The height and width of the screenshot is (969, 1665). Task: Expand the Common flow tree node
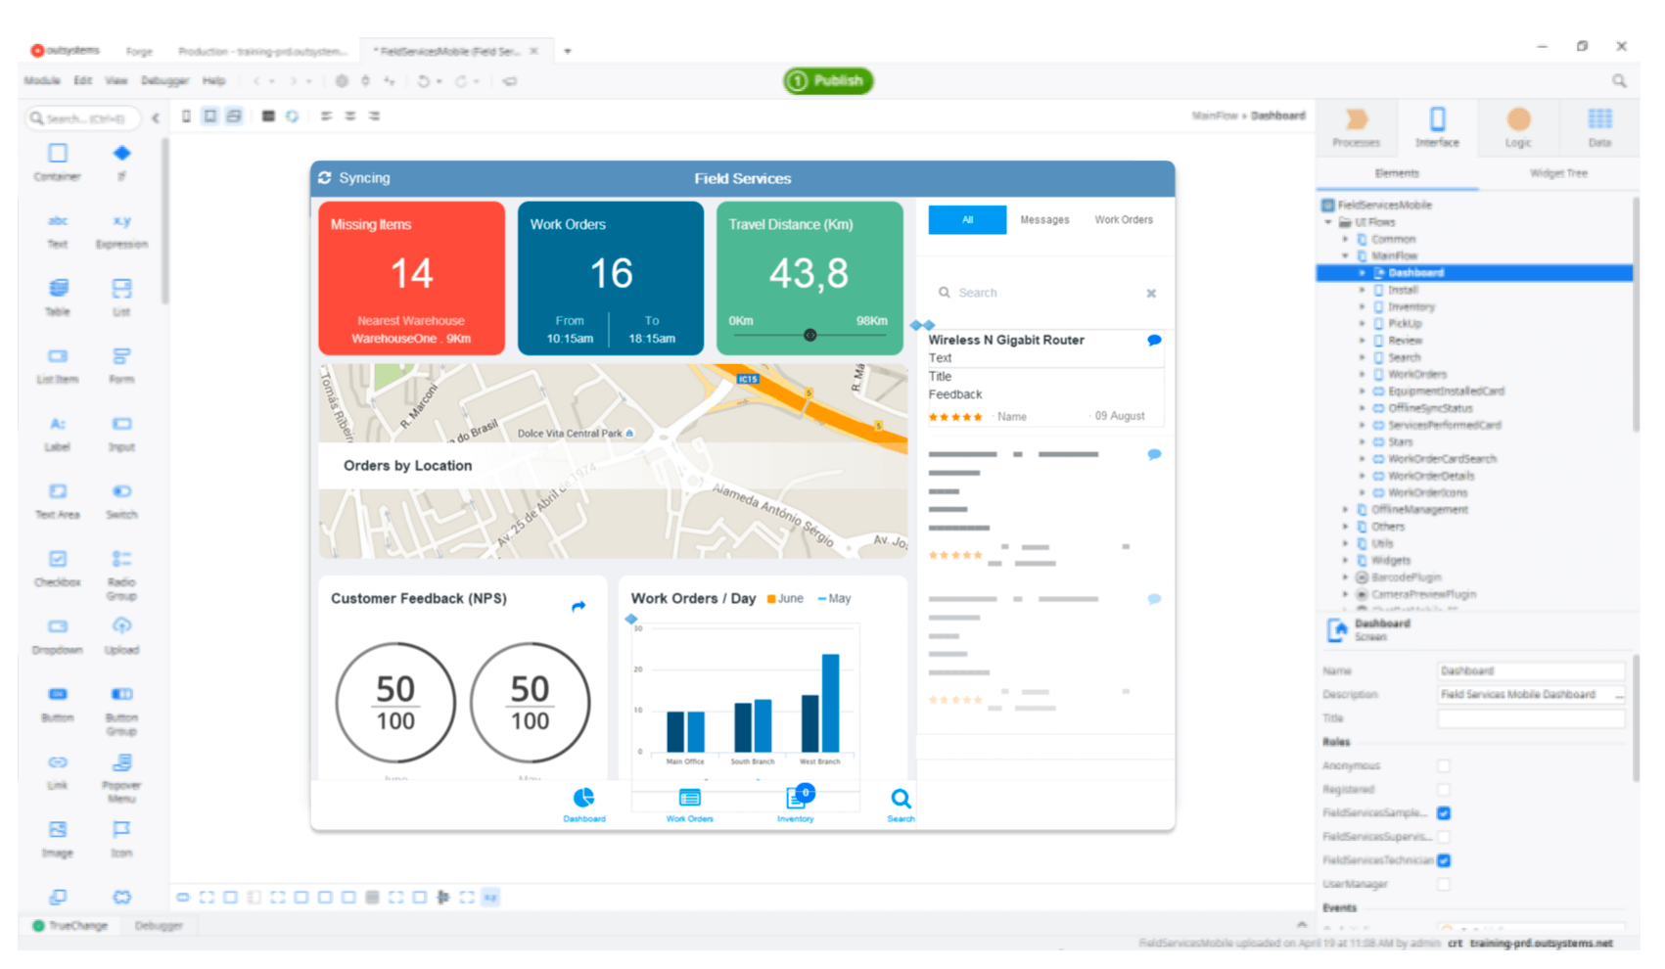click(x=1345, y=239)
